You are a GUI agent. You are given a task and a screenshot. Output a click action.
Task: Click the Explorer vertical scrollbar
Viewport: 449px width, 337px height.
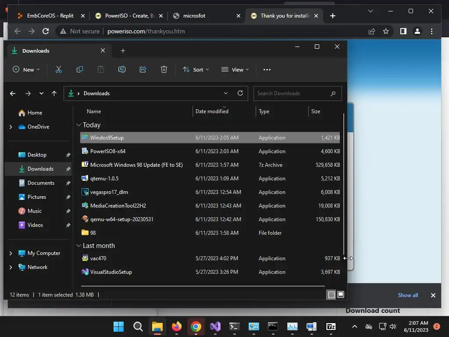click(x=343, y=183)
